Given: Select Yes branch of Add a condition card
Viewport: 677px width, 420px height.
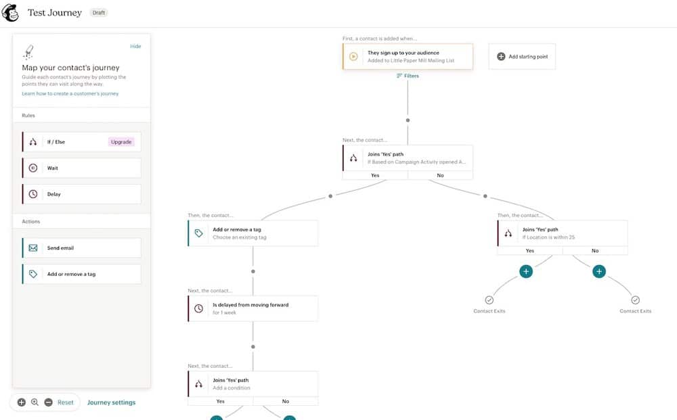Looking at the screenshot, I should [x=220, y=402].
